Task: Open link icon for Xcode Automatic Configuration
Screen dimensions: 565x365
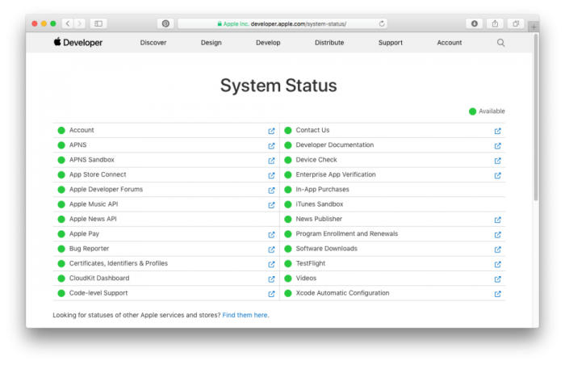Action: point(498,294)
